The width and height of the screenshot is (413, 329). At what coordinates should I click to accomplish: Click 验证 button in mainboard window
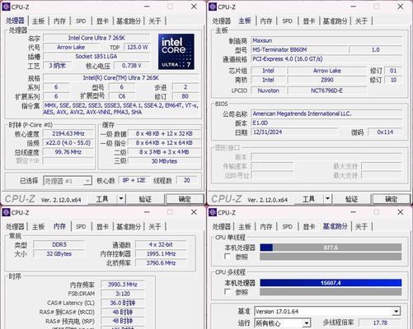351,199
